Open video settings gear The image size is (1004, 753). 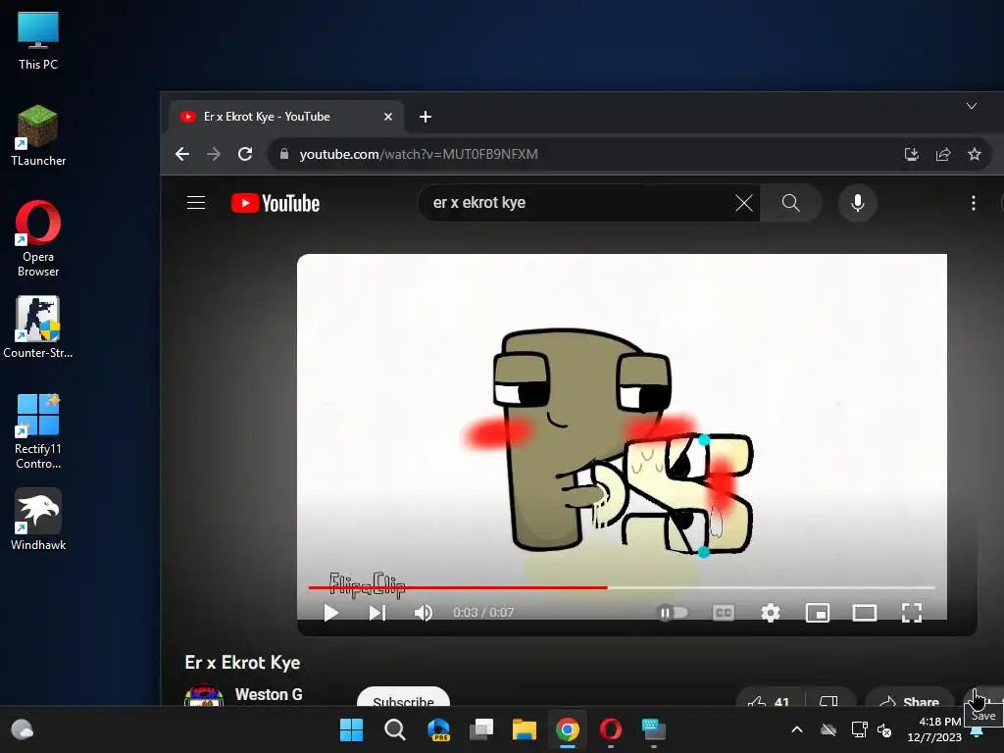(771, 613)
